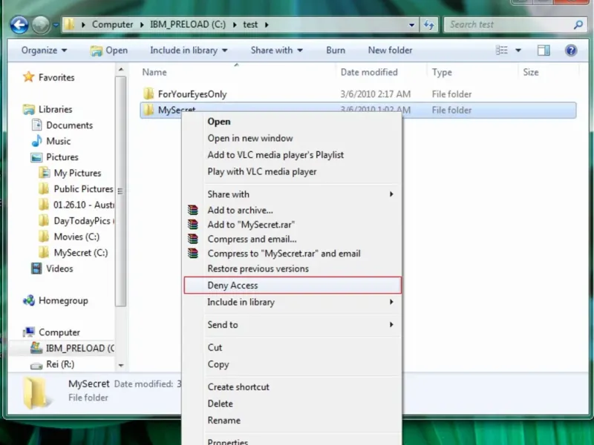Click the blue Help question mark icon
Viewport: 594px width, 445px height.
click(571, 50)
